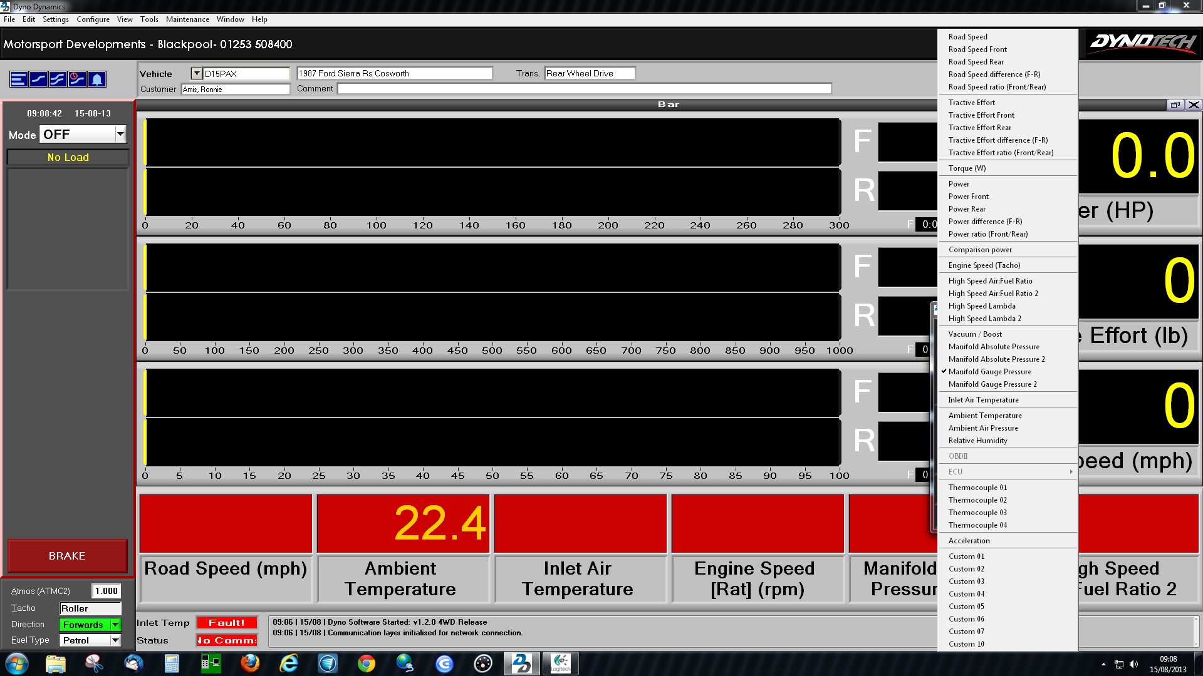Click the green Forwards direction selector
1203x676 pixels.
coord(90,625)
